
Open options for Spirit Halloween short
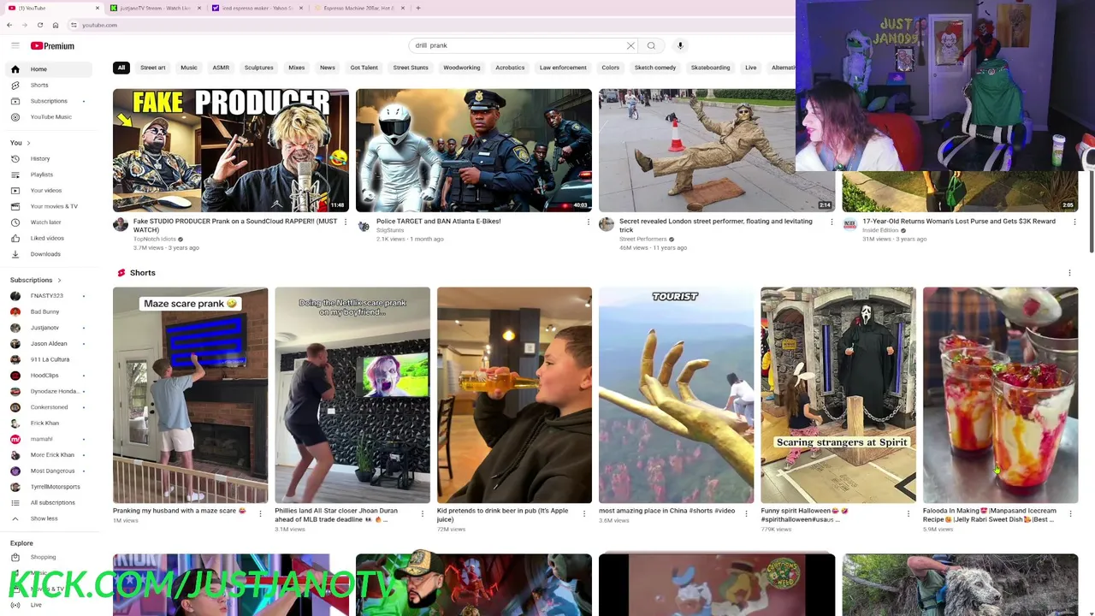pyautogui.click(x=909, y=513)
